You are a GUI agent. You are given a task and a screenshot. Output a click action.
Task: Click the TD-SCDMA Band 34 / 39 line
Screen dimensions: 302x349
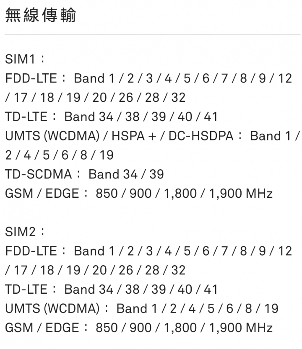coord(84,174)
